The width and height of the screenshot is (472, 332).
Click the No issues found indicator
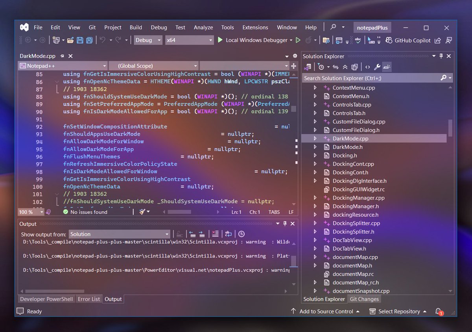[85, 212]
